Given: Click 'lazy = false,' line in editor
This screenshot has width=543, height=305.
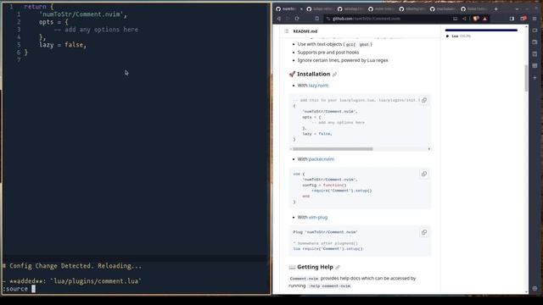Looking at the screenshot, I should [63, 45].
